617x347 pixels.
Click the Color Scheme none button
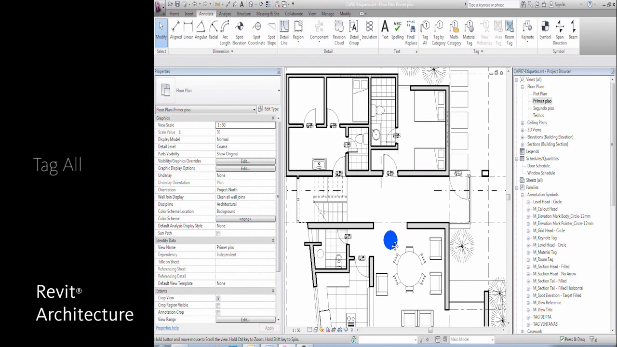click(245, 219)
